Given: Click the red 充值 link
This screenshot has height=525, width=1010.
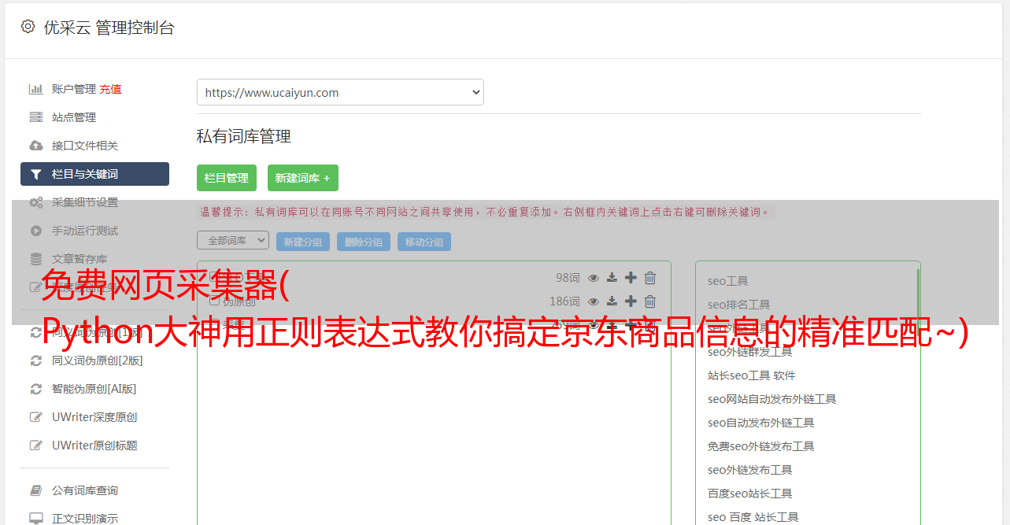Looking at the screenshot, I should tap(110, 89).
